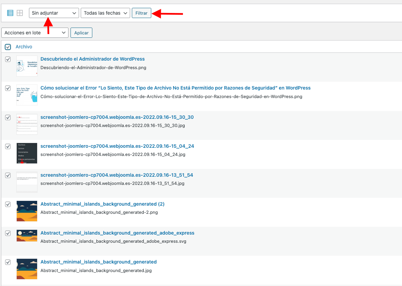Click thumbnail of Cómo solucionar el Error image
Screen dimensions: 402x286
(27, 95)
